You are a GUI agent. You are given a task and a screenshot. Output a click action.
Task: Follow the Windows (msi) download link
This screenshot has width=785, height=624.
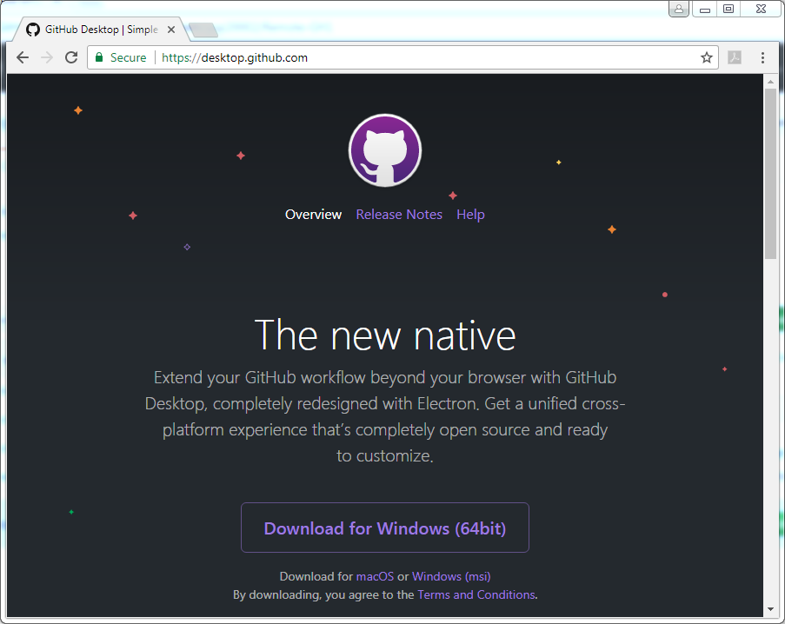pos(451,576)
